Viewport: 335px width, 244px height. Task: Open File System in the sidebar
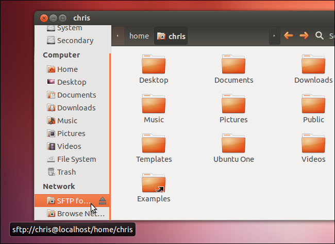(72, 159)
